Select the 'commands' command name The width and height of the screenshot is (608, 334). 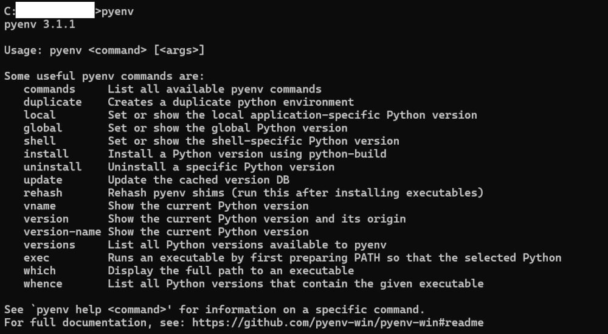[x=49, y=89]
